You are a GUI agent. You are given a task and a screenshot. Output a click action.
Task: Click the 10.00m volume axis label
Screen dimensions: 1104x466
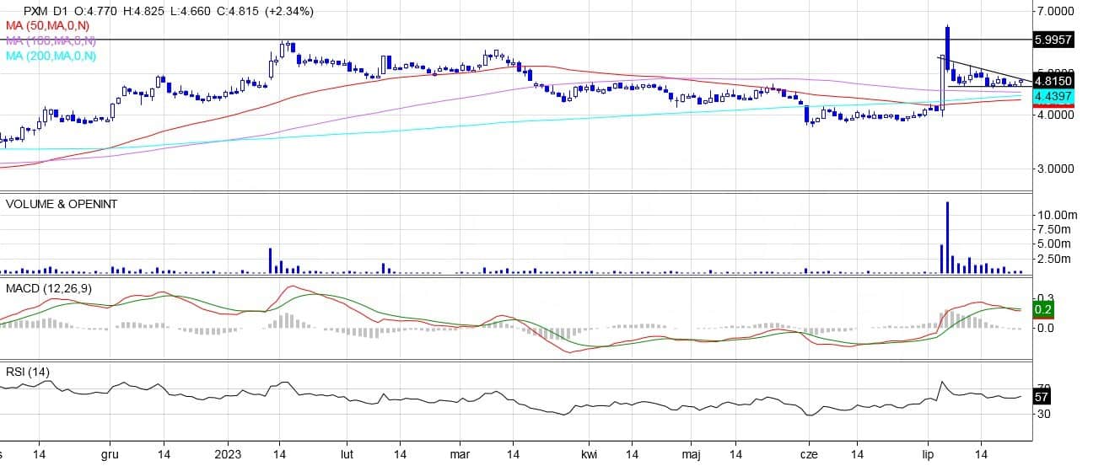coord(1056,215)
